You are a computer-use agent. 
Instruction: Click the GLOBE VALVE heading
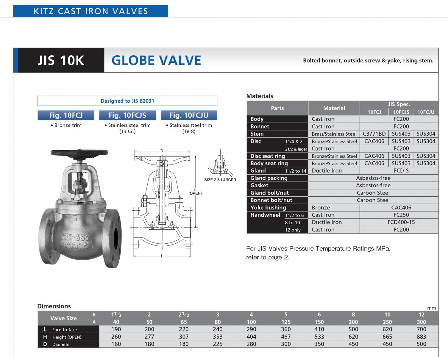click(156, 60)
